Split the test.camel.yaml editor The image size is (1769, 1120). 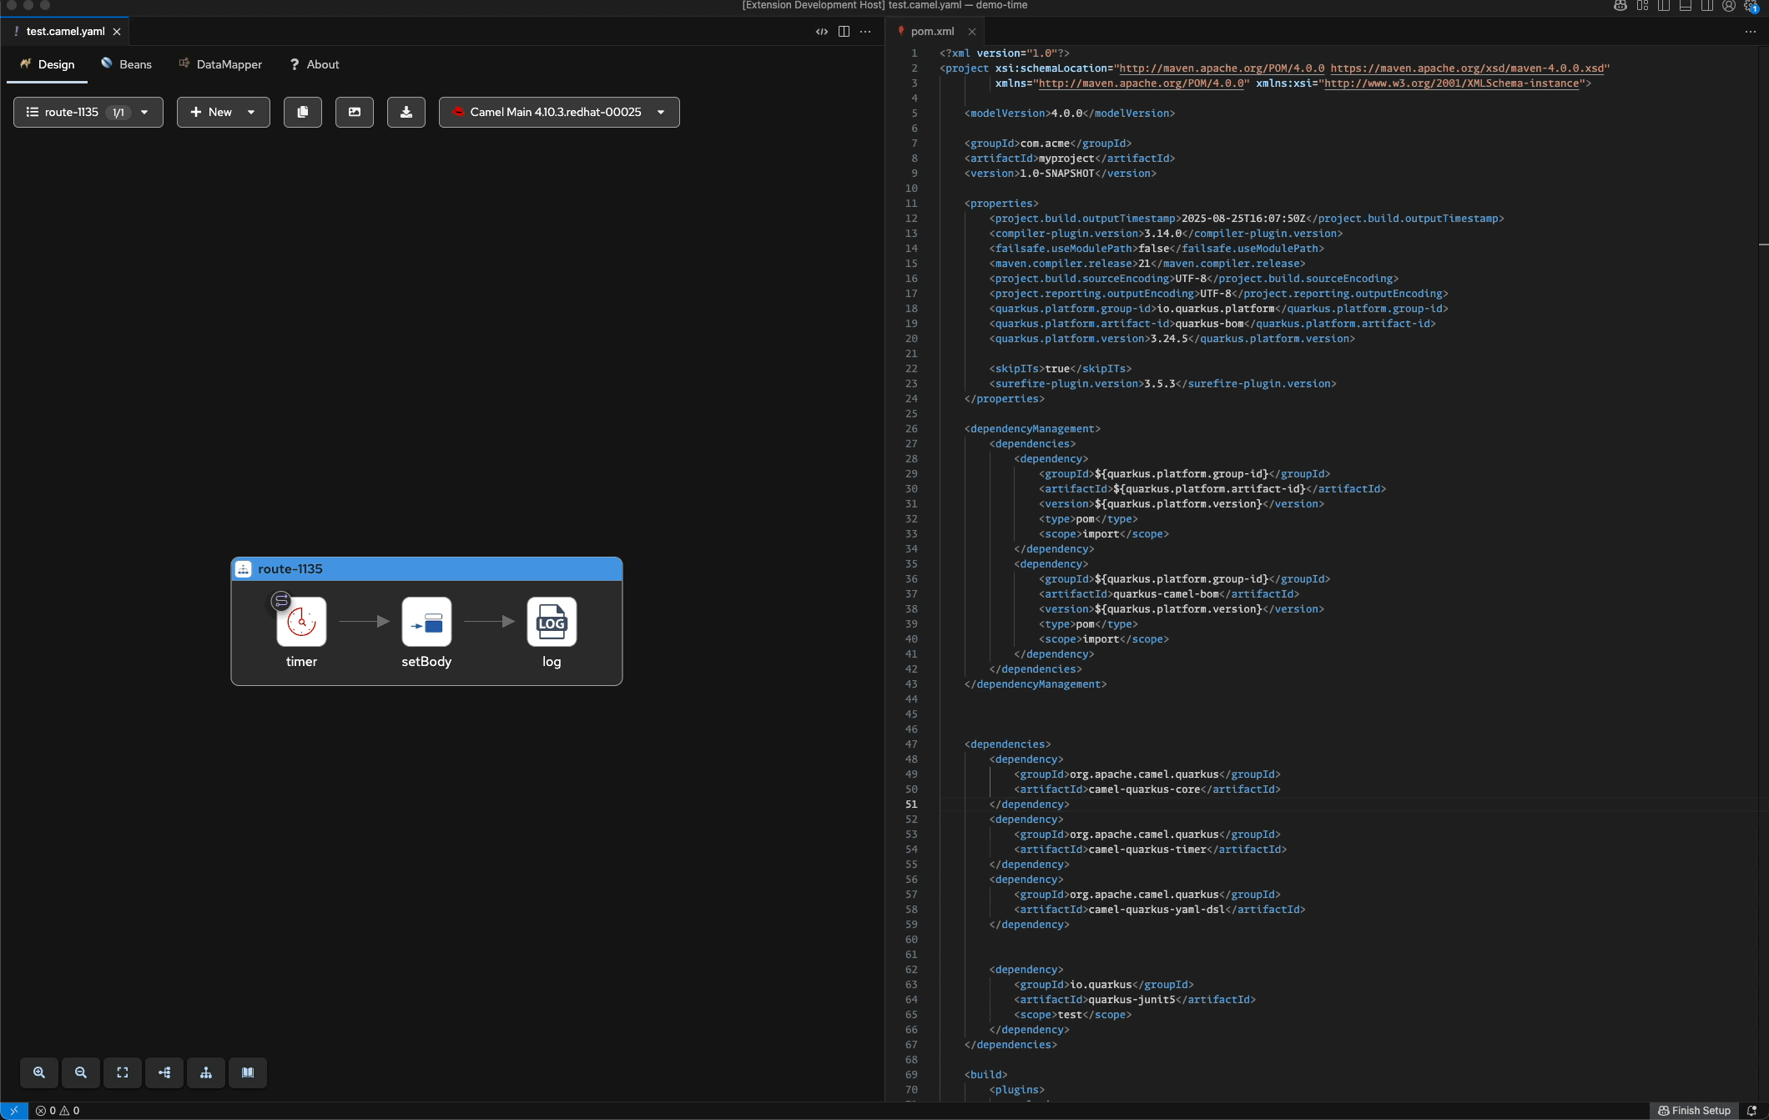pos(844,32)
